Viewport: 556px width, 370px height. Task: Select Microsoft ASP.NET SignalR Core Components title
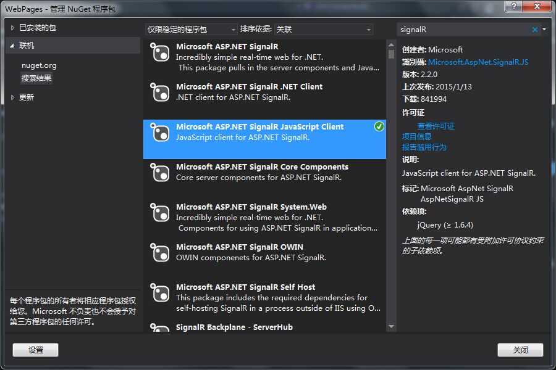263,166
